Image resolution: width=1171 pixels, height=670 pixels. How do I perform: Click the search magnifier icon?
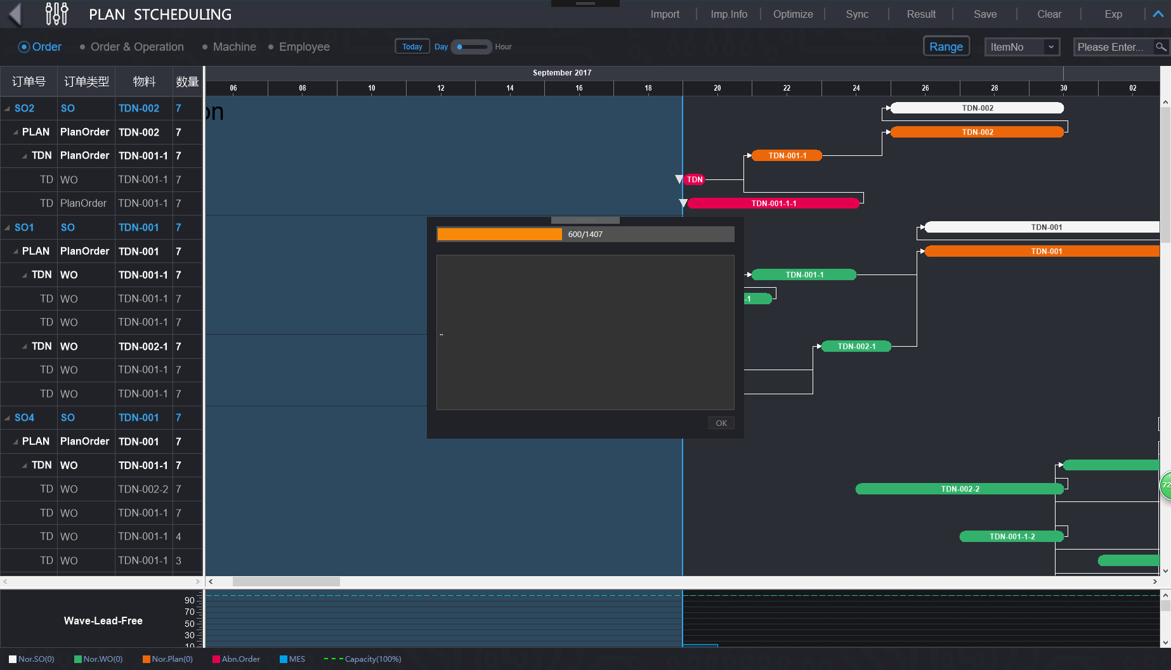[1161, 47]
